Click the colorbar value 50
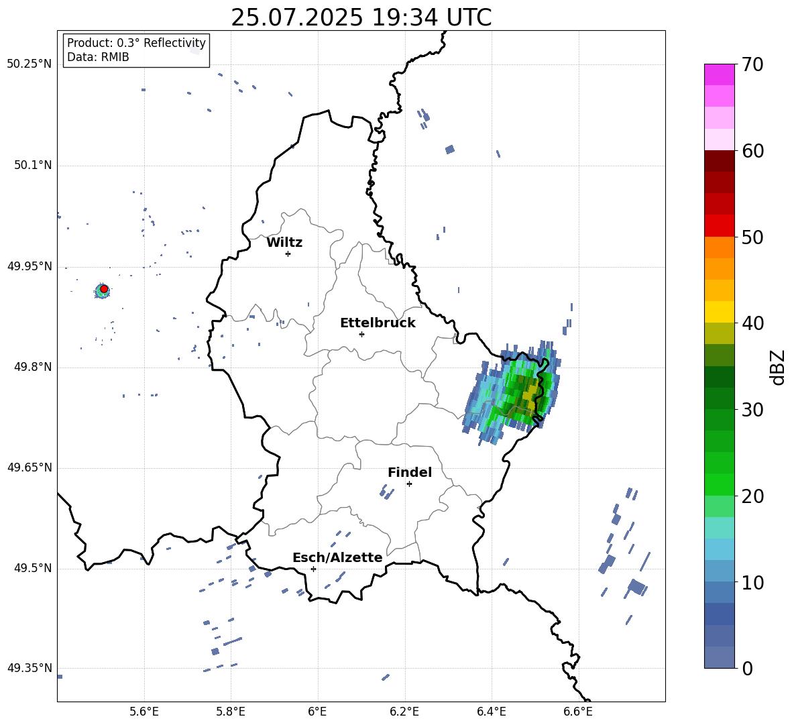 tap(752, 237)
